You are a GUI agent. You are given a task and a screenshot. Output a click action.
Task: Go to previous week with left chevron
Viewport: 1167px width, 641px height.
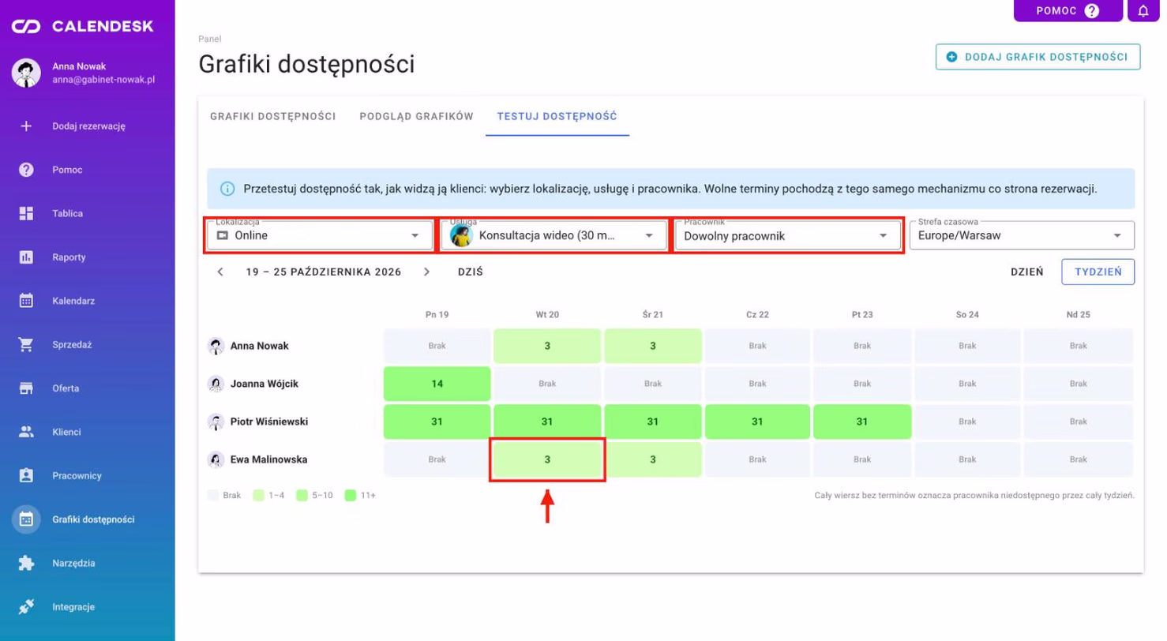(220, 272)
